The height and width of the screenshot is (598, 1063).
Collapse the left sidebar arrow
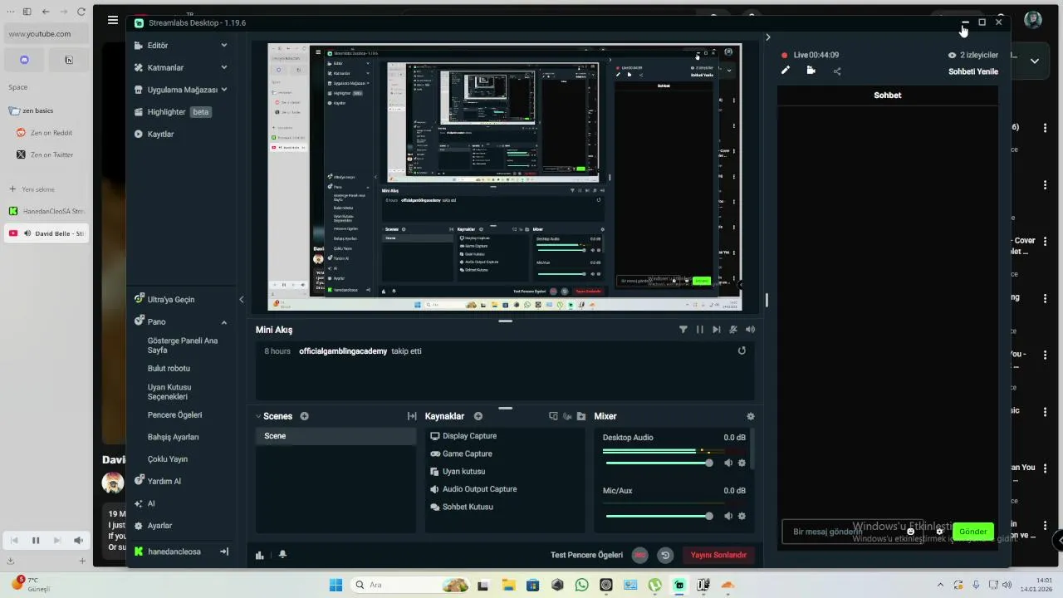pos(241,299)
